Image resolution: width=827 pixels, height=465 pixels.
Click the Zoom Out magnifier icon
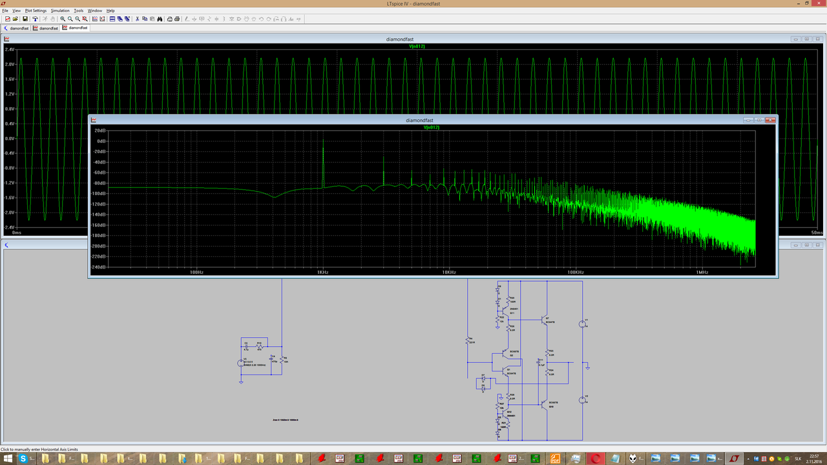click(x=78, y=19)
